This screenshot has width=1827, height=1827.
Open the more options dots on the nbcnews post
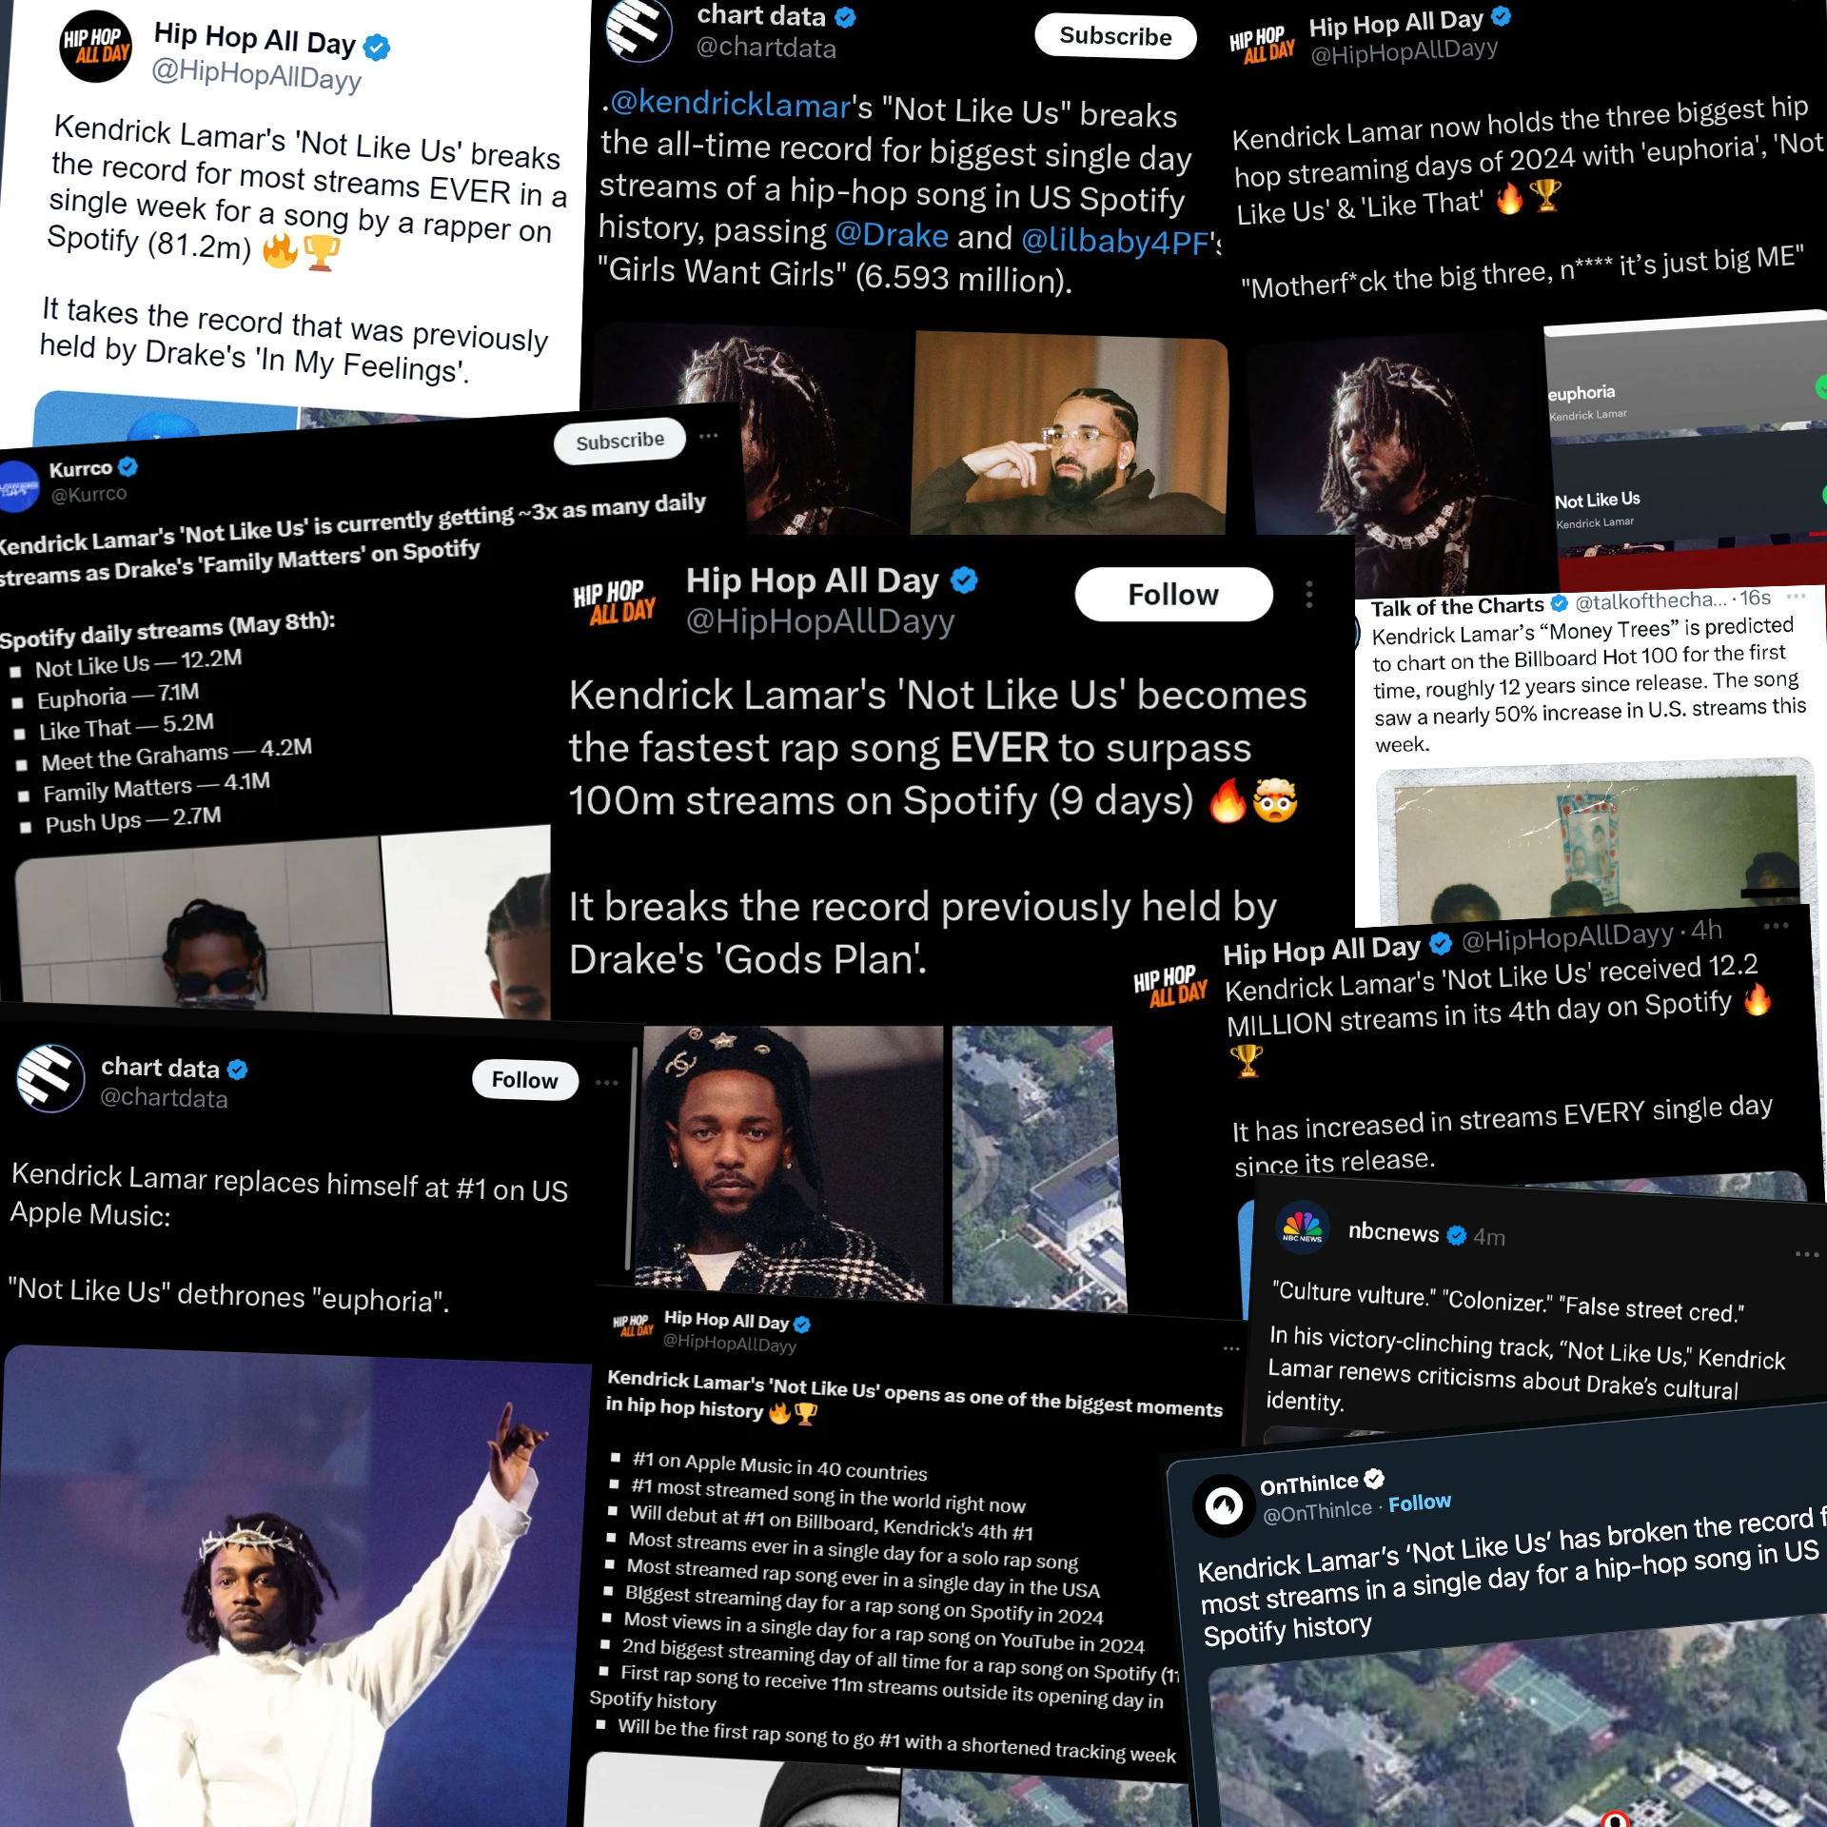pyautogui.click(x=1806, y=1254)
